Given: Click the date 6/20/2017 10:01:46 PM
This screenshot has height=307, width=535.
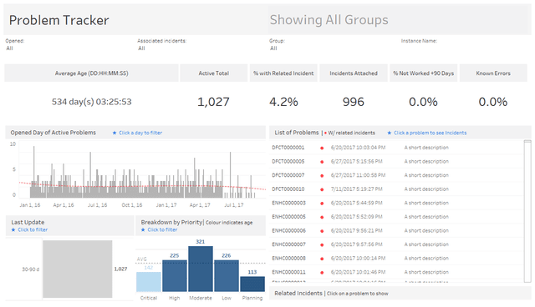Looking at the screenshot, I should pyautogui.click(x=358, y=272).
